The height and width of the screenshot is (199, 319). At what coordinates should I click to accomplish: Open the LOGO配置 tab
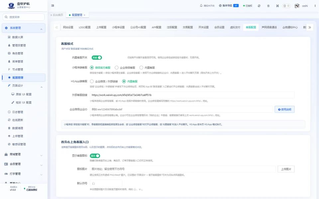(x=85, y=28)
